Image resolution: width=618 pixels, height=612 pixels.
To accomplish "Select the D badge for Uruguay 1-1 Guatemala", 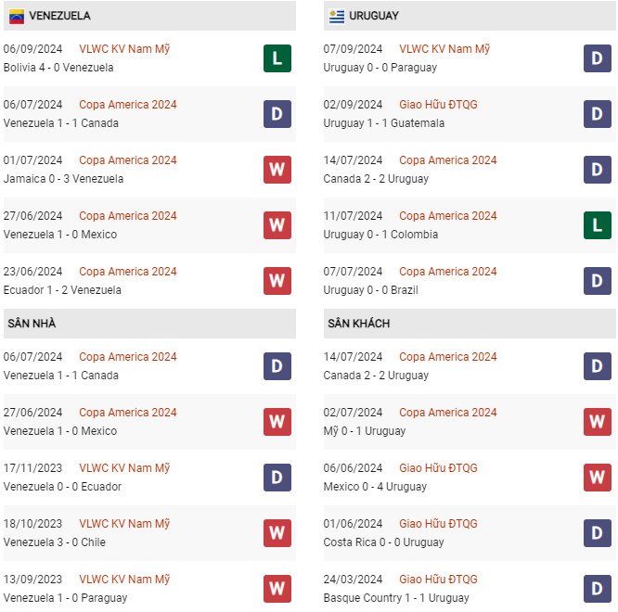I will [598, 114].
